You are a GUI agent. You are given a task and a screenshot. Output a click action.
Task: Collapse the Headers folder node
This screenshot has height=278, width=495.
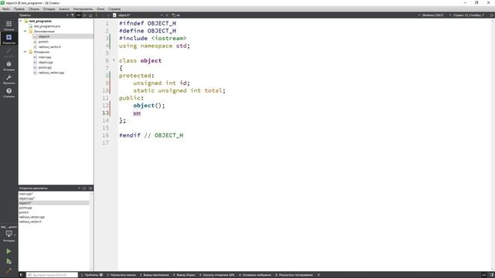point(26,31)
